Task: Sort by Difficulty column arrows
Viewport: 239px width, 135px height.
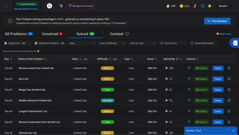Action: (110, 59)
